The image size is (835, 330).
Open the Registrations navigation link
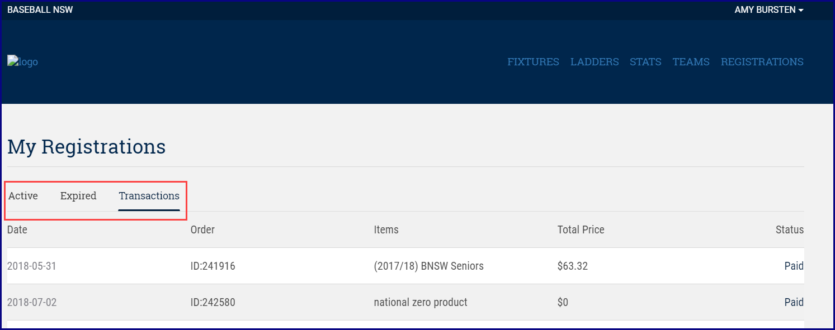762,62
